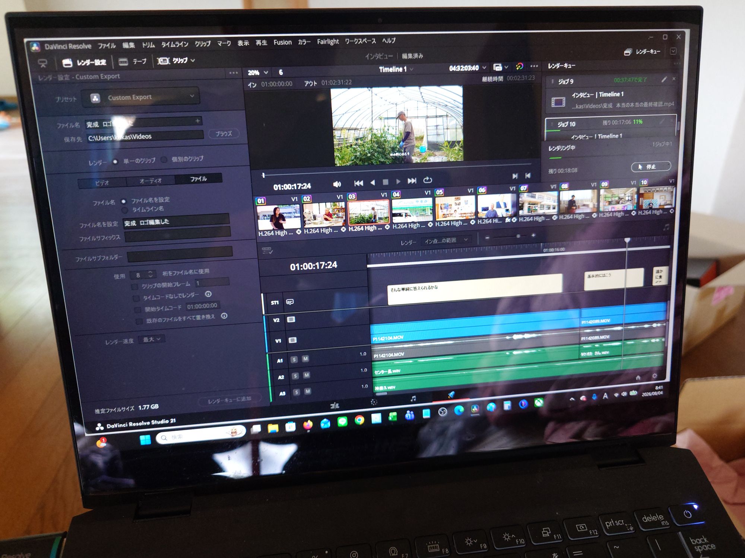745x558 pixels.
Task: Switch to the オーディオ settings tab
Action: tap(150, 181)
